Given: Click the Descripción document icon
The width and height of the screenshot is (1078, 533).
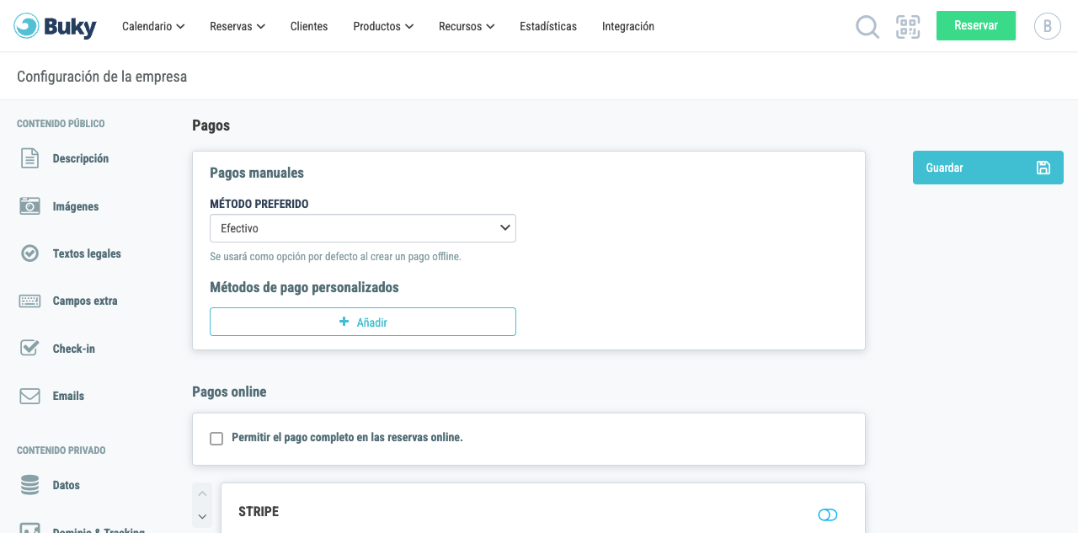Looking at the screenshot, I should pyautogui.click(x=30, y=158).
